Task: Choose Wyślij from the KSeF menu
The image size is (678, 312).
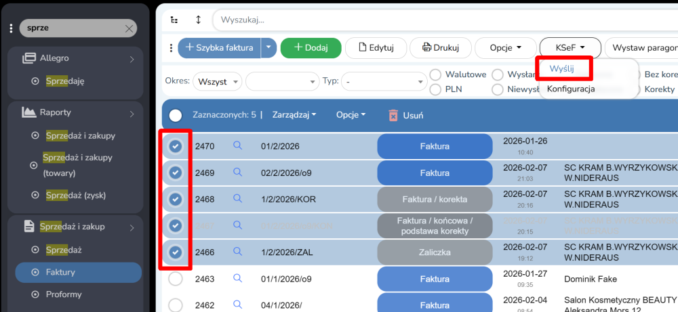Action: click(x=561, y=69)
